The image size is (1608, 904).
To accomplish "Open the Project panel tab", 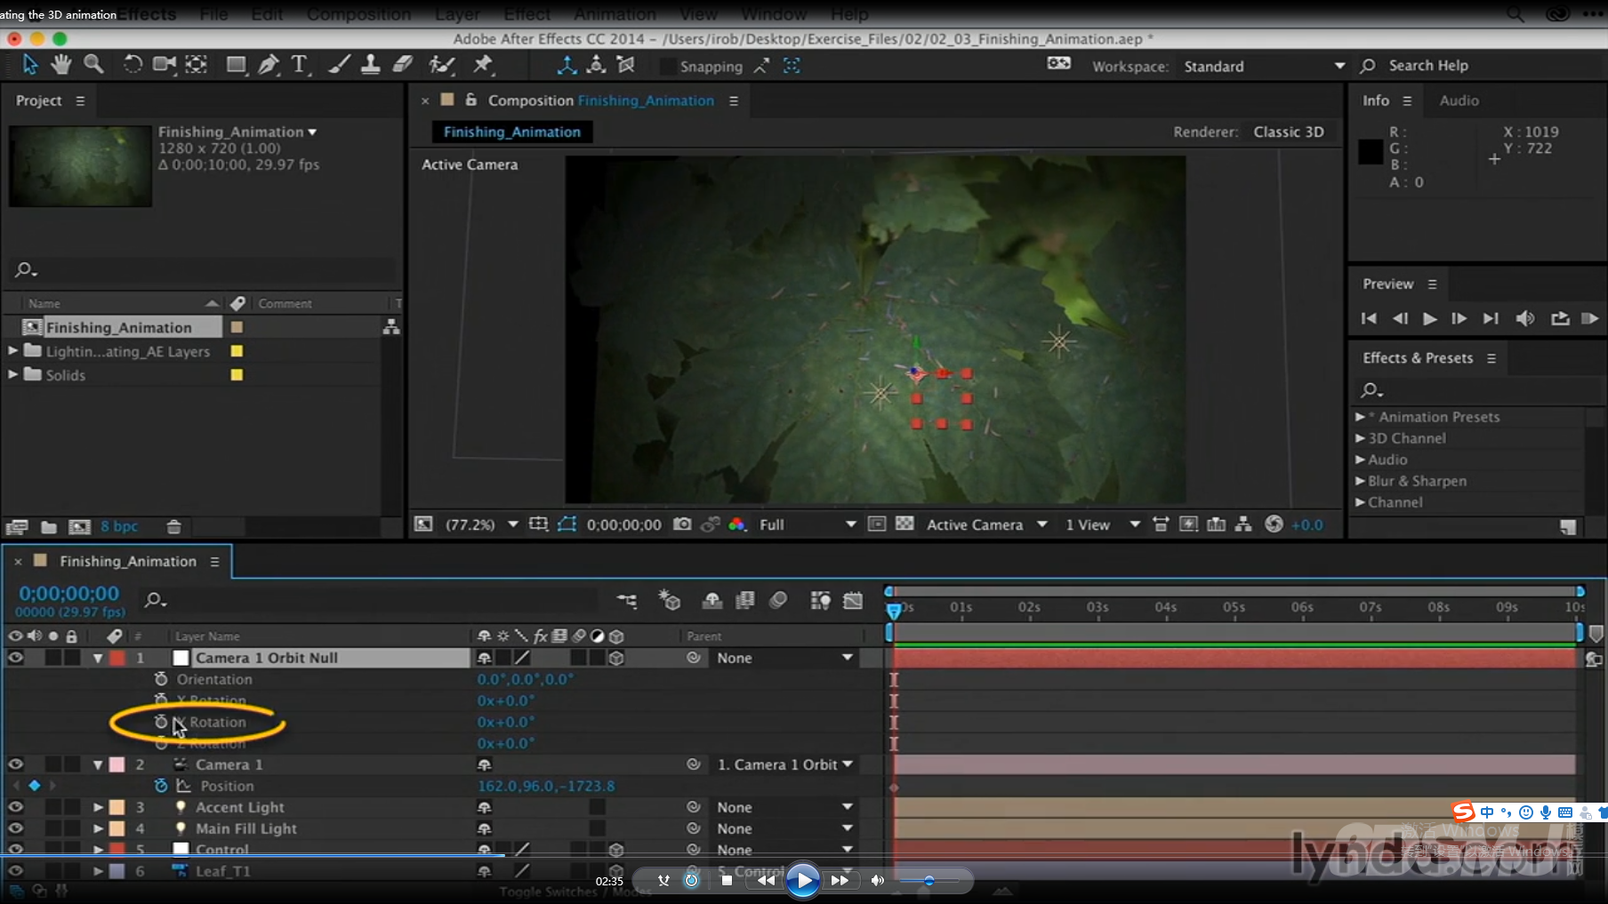I will pyautogui.click(x=39, y=100).
